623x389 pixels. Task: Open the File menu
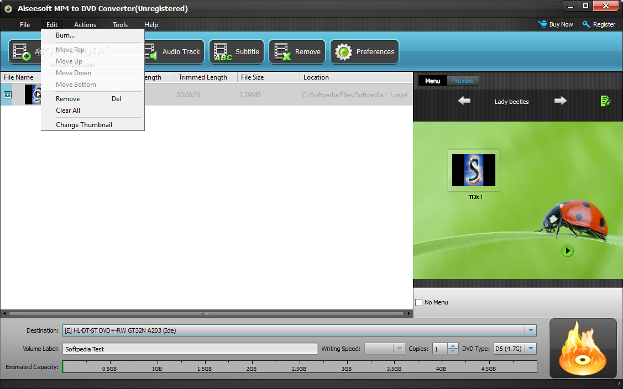(x=25, y=25)
